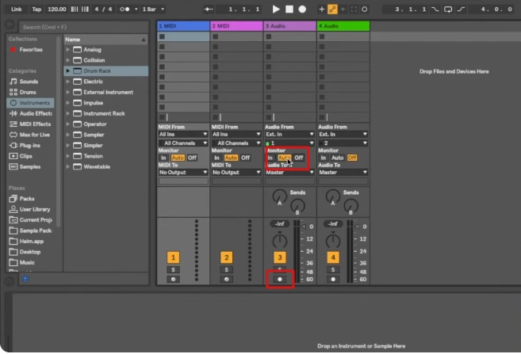Select the Instruments category

(x=30, y=103)
